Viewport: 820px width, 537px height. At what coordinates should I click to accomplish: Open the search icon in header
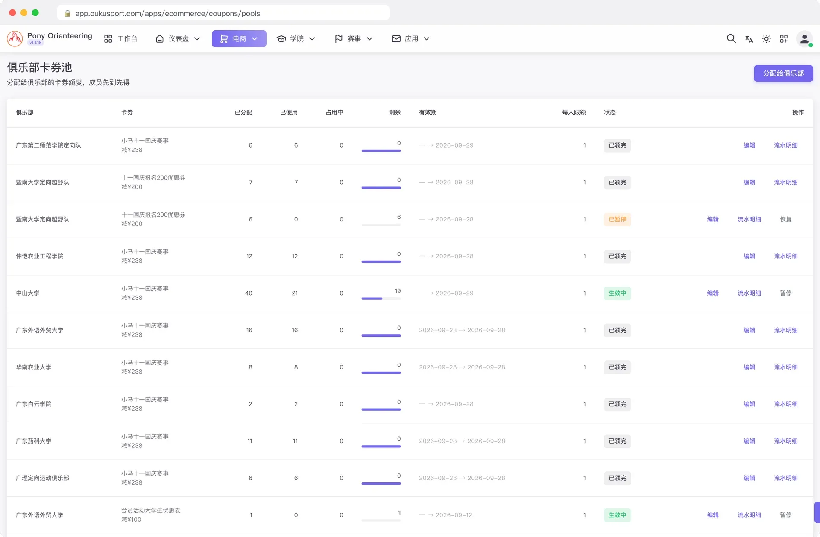(x=731, y=39)
